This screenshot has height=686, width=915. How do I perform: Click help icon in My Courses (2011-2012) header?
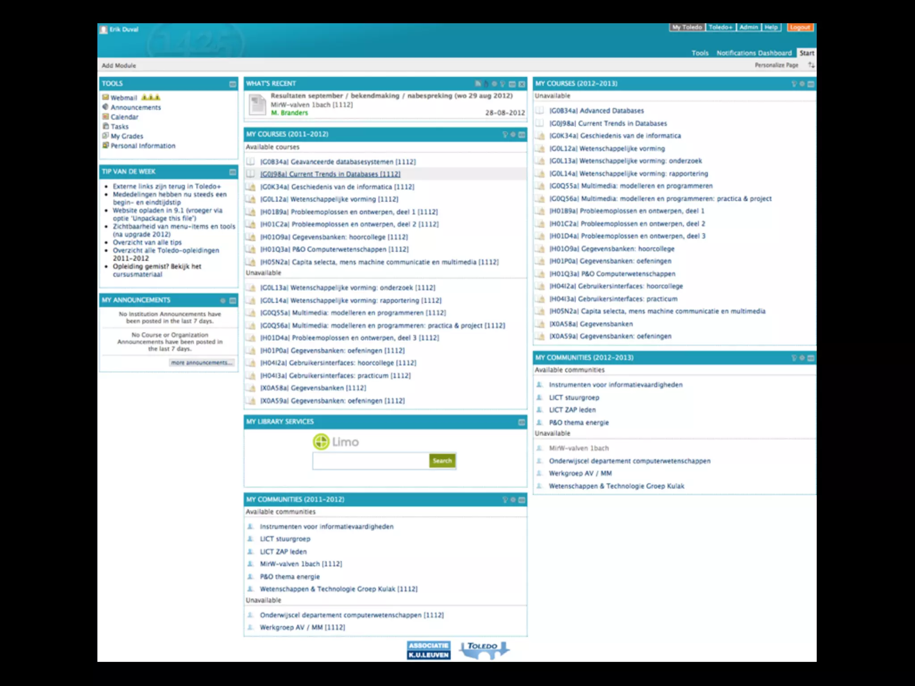pyautogui.click(x=505, y=134)
